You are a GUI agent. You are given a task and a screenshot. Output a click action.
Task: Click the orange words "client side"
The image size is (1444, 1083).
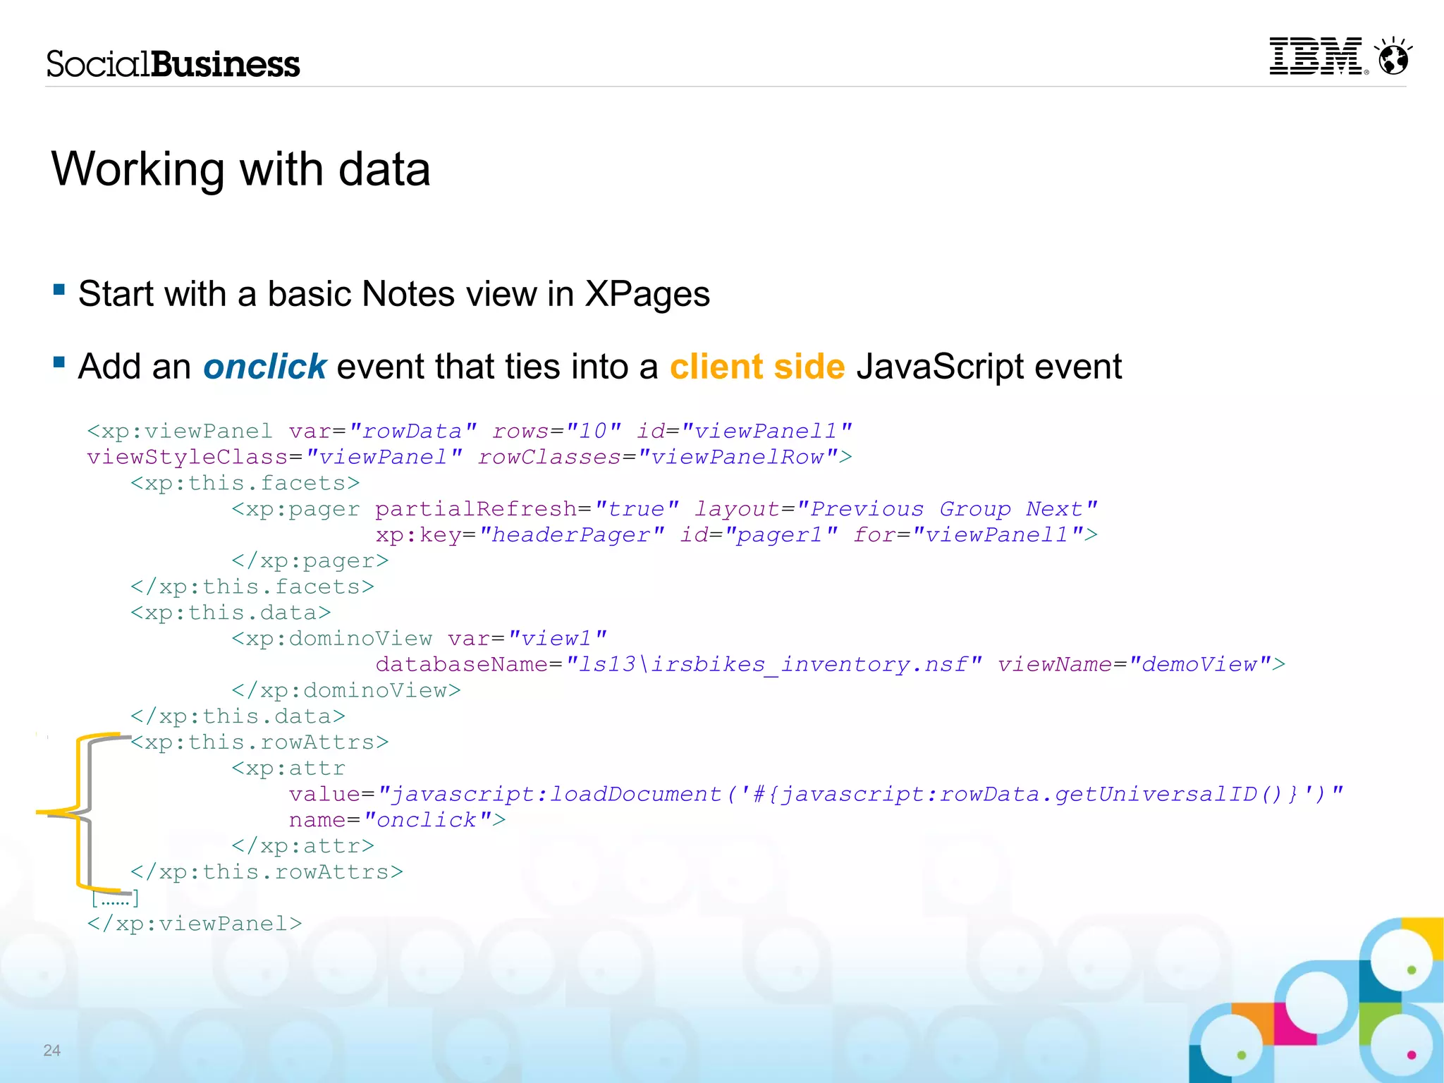[x=757, y=367]
